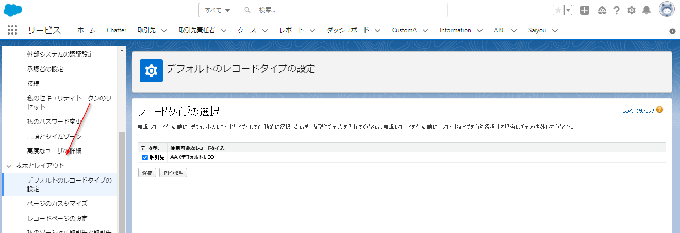Open 言語とタイムゾーン in the sidebar
This screenshot has height=233, width=680.
[x=54, y=137]
